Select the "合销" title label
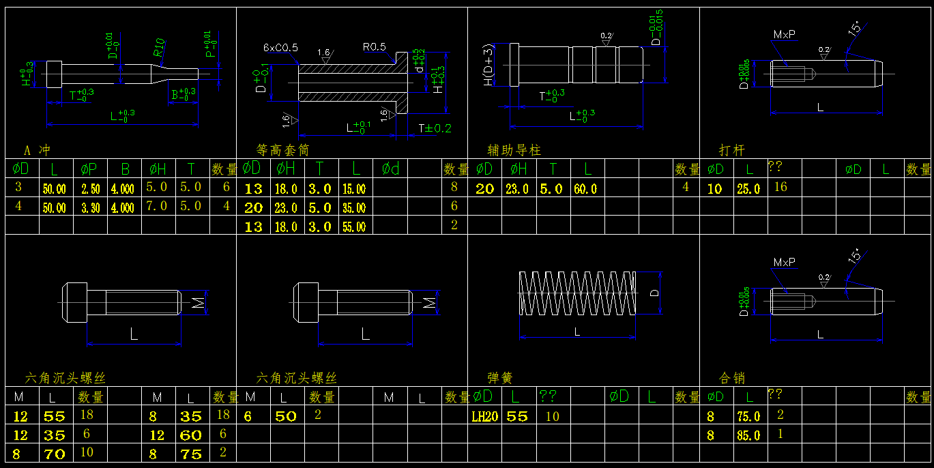The width and height of the screenshot is (934, 468). [x=733, y=378]
